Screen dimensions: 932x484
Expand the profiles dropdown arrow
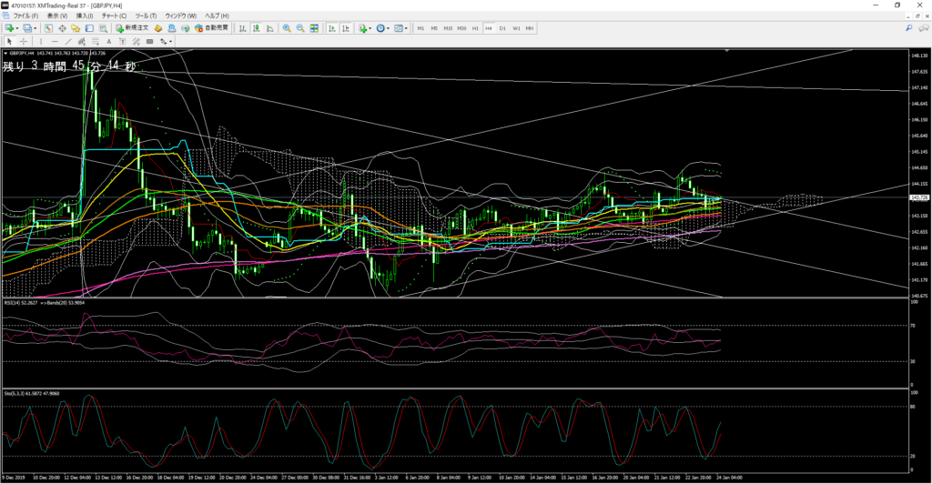(35, 28)
